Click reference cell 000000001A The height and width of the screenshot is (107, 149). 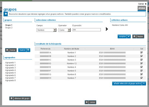coord(45,53)
